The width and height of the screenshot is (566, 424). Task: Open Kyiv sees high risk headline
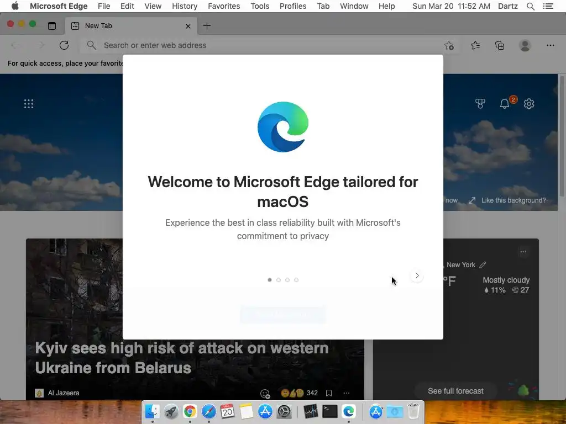182,358
